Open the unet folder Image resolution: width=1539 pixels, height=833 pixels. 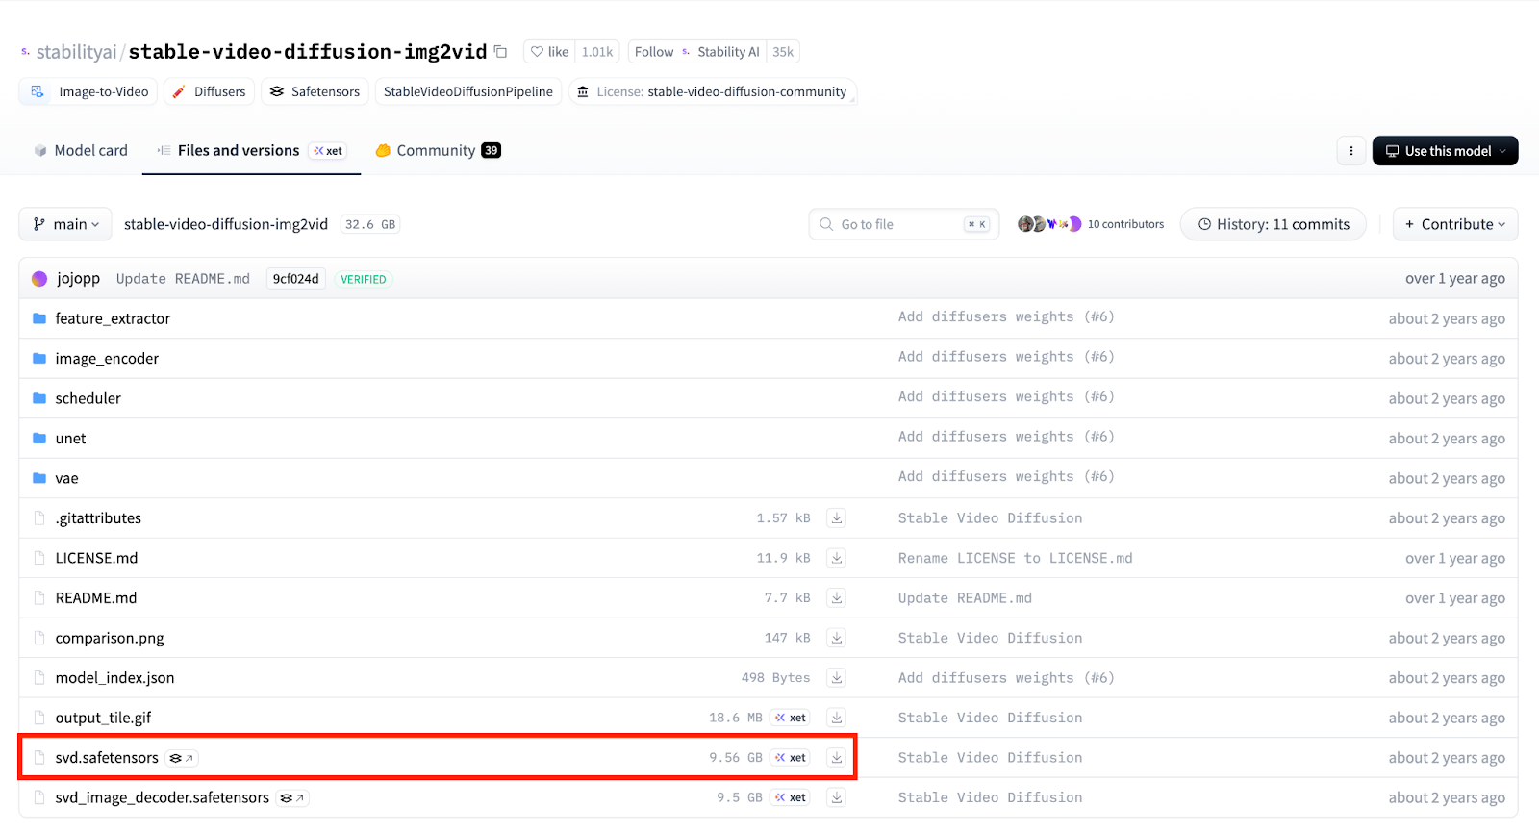pos(70,439)
